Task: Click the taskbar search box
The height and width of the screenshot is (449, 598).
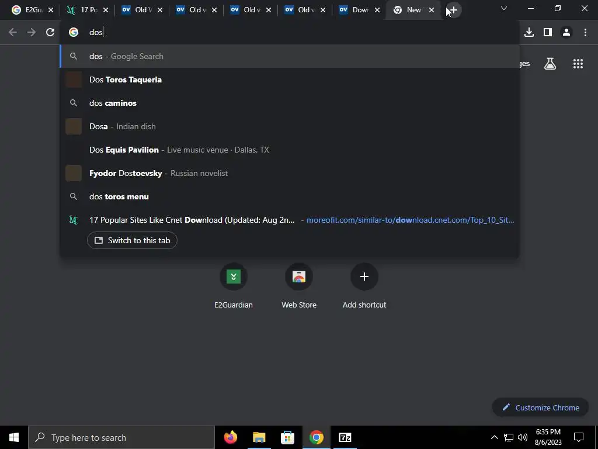Action: (121, 437)
